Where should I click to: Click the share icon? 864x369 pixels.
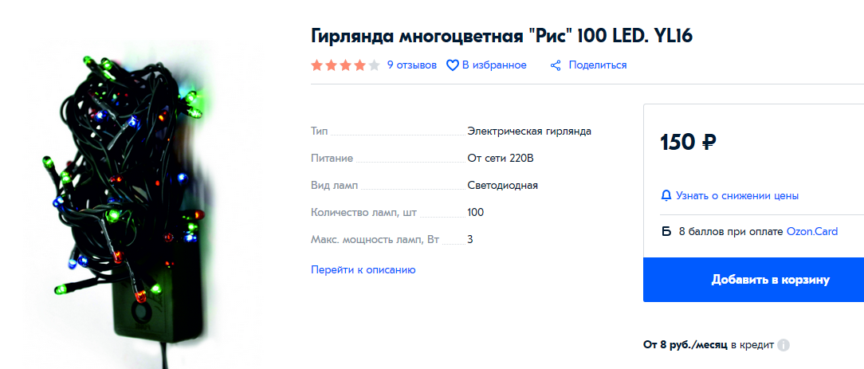[x=556, y=65]
